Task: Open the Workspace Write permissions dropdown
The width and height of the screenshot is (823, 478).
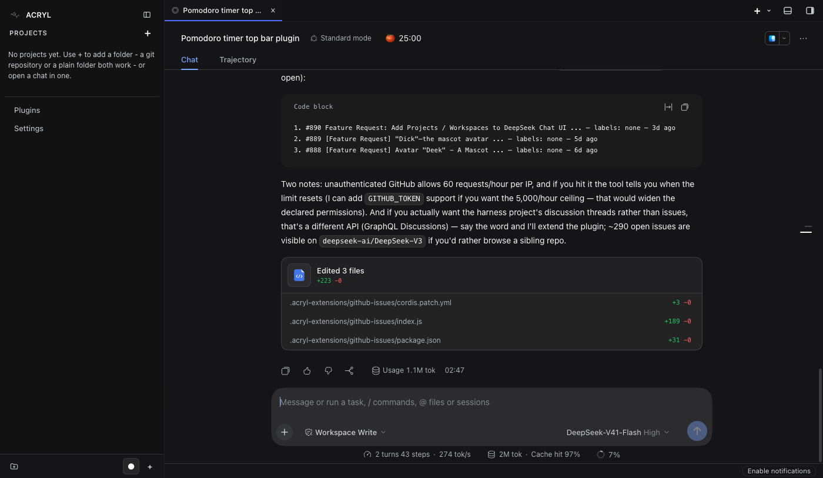Action: point(345,432)
